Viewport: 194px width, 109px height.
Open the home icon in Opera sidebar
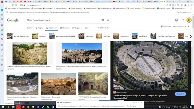click(2, 15)
